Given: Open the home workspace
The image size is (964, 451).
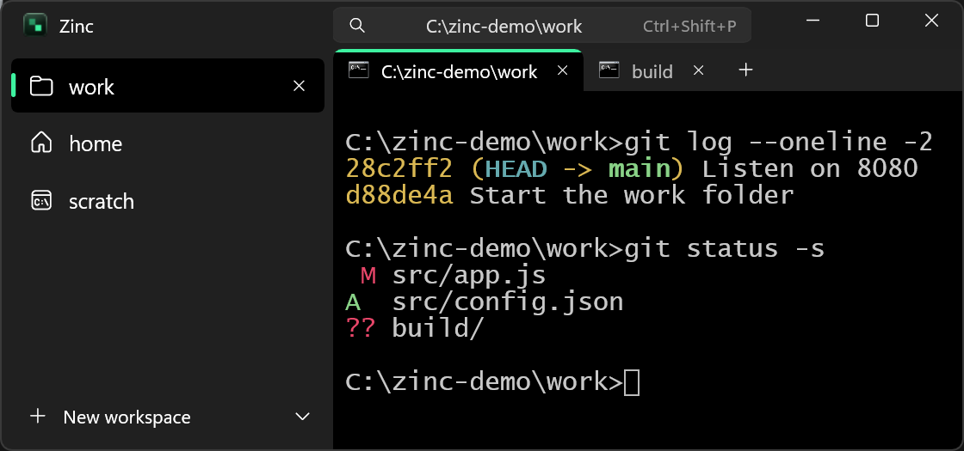Looking at the screenshot, I should [x=167, y=143].
